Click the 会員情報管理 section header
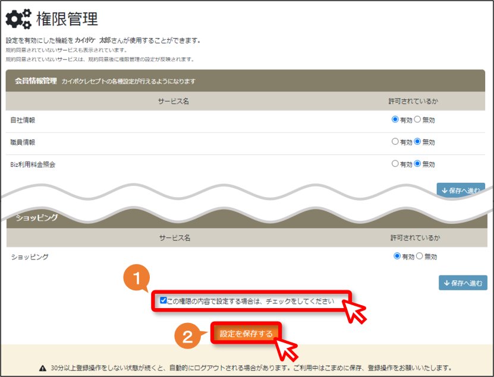Viewport: 494px width, 377px height. [245, 81]
